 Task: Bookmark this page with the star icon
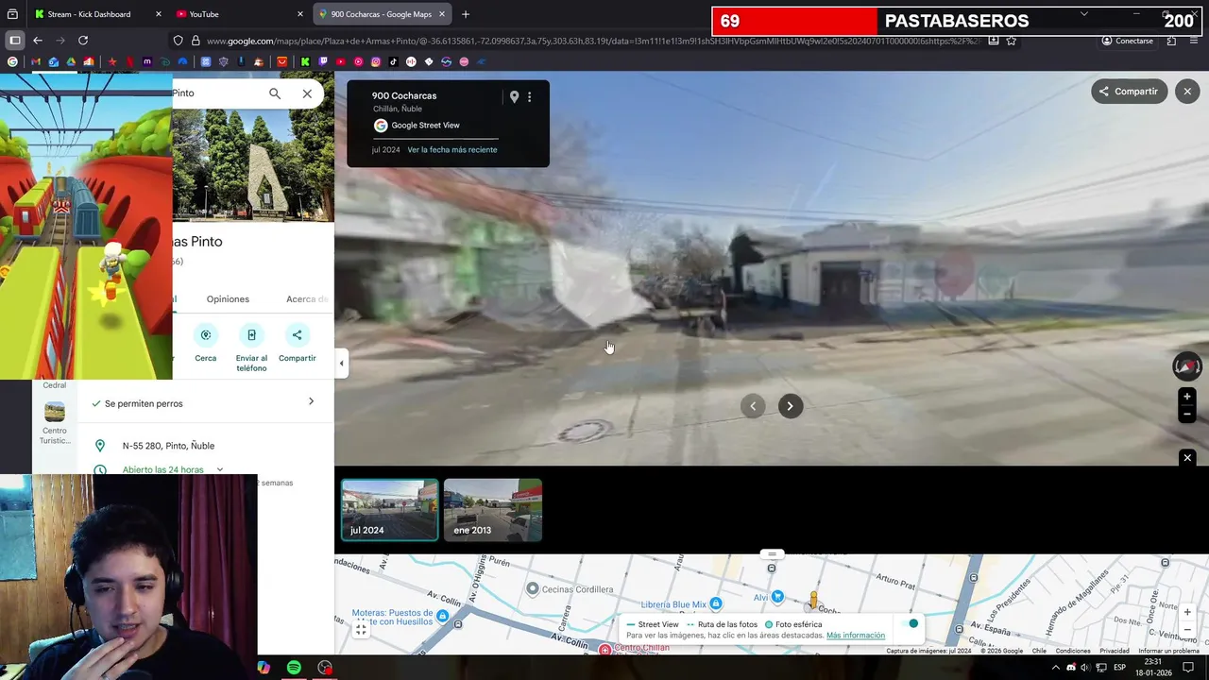click(1012, 41)
